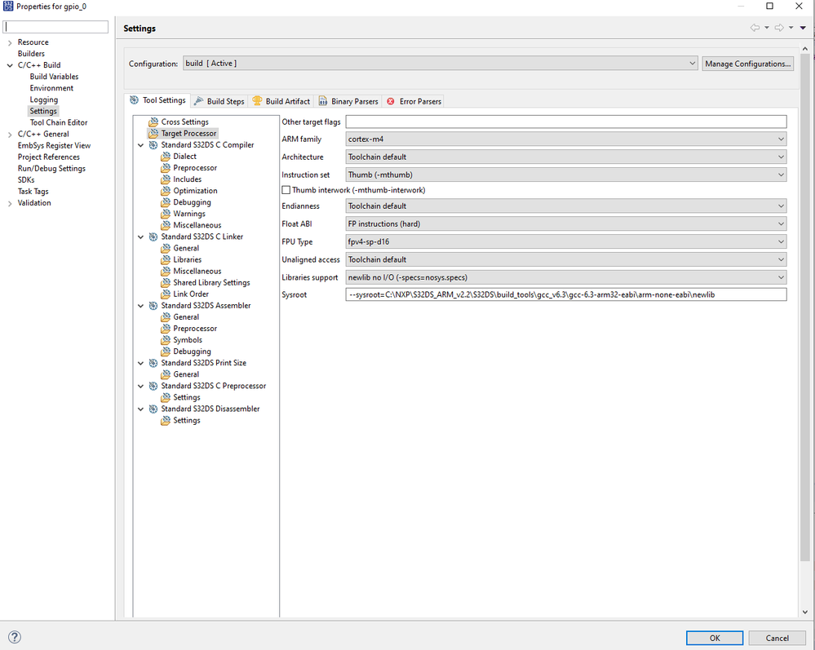Click the Binary Parsers tab icon
Viewport: 815px width, 650px height.
pos(323,101)
